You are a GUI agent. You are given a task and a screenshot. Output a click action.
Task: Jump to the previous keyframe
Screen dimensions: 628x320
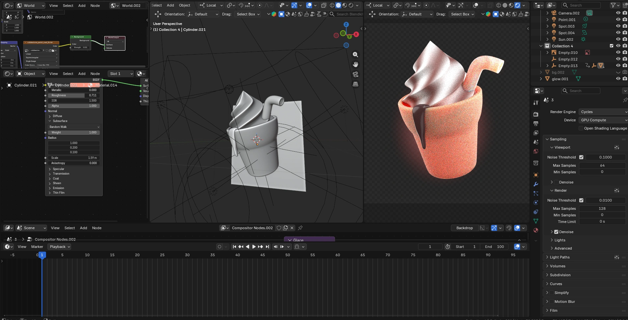click(x=241, y=247)
